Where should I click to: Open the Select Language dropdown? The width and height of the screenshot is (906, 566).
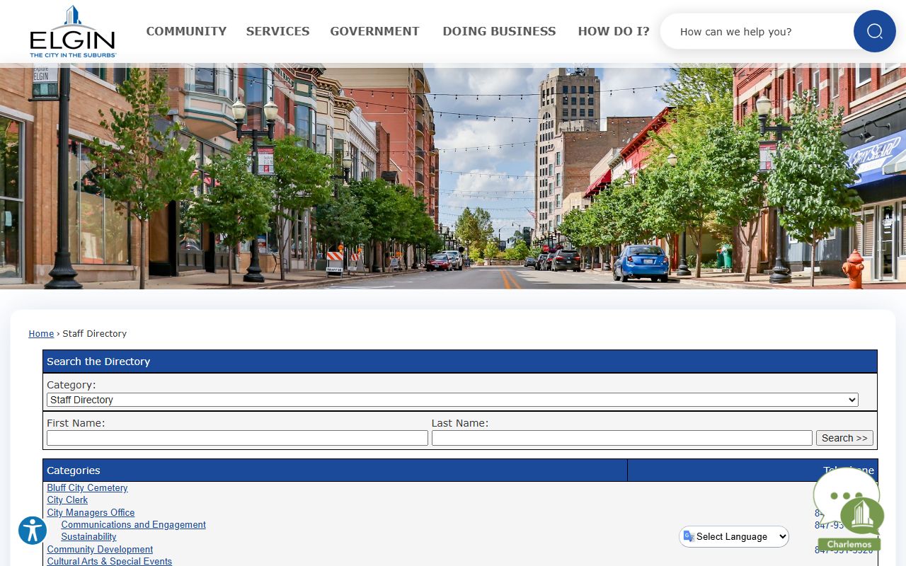point(734,536)
